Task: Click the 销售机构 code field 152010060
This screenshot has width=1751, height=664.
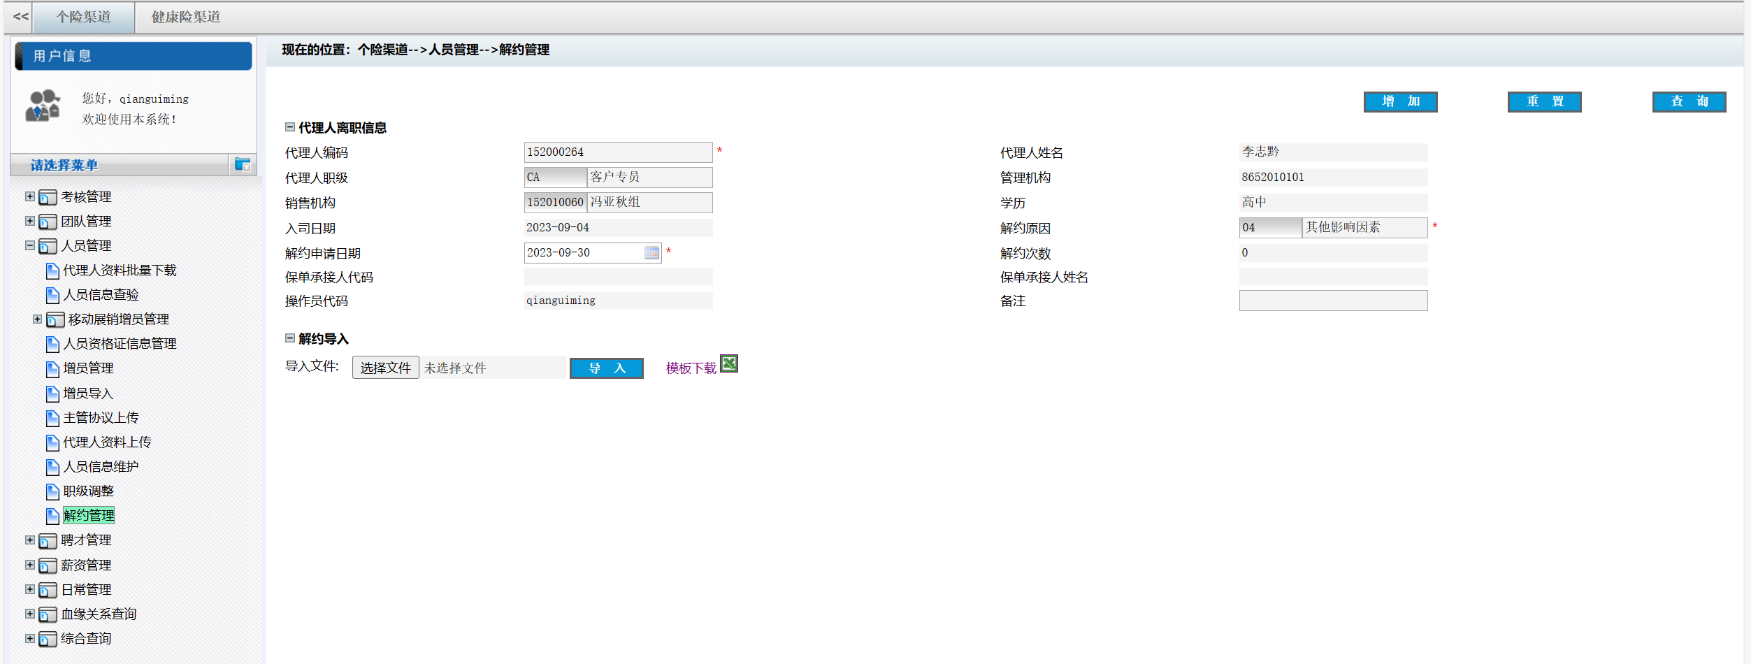Action: coord(556,202)
